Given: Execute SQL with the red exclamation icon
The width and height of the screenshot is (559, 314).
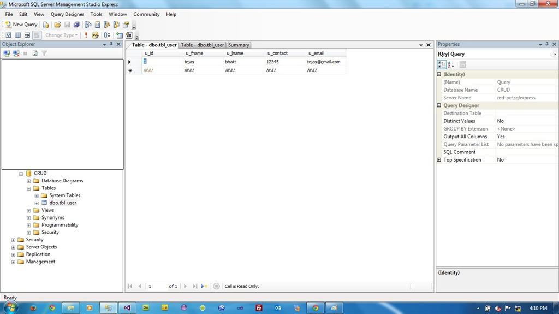Looking at the screenshot, I should point(86,35).
